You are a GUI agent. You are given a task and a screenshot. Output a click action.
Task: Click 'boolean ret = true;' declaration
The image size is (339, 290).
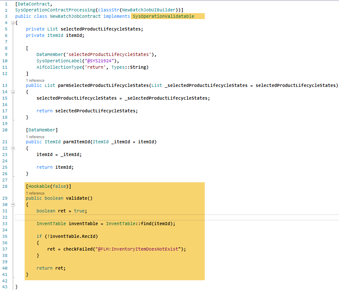(62, 211)
